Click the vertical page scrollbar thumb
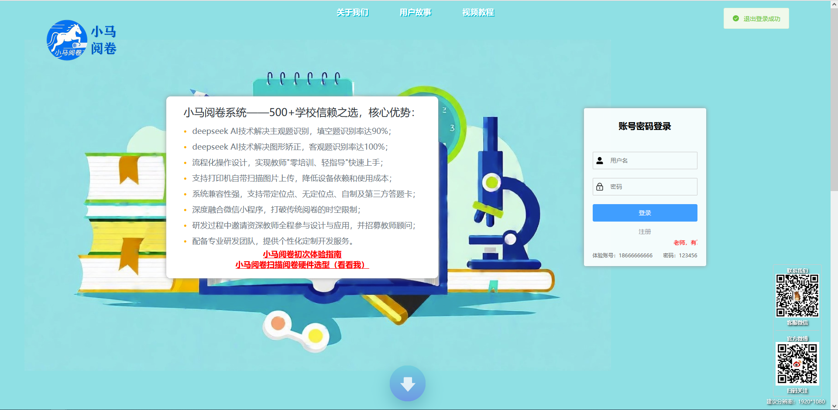The width and height of the screenshot is (838, 410). [x=834, y=99]
